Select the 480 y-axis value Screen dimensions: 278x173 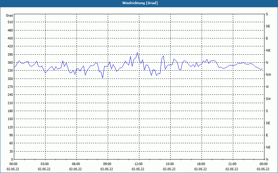[10, 30]
